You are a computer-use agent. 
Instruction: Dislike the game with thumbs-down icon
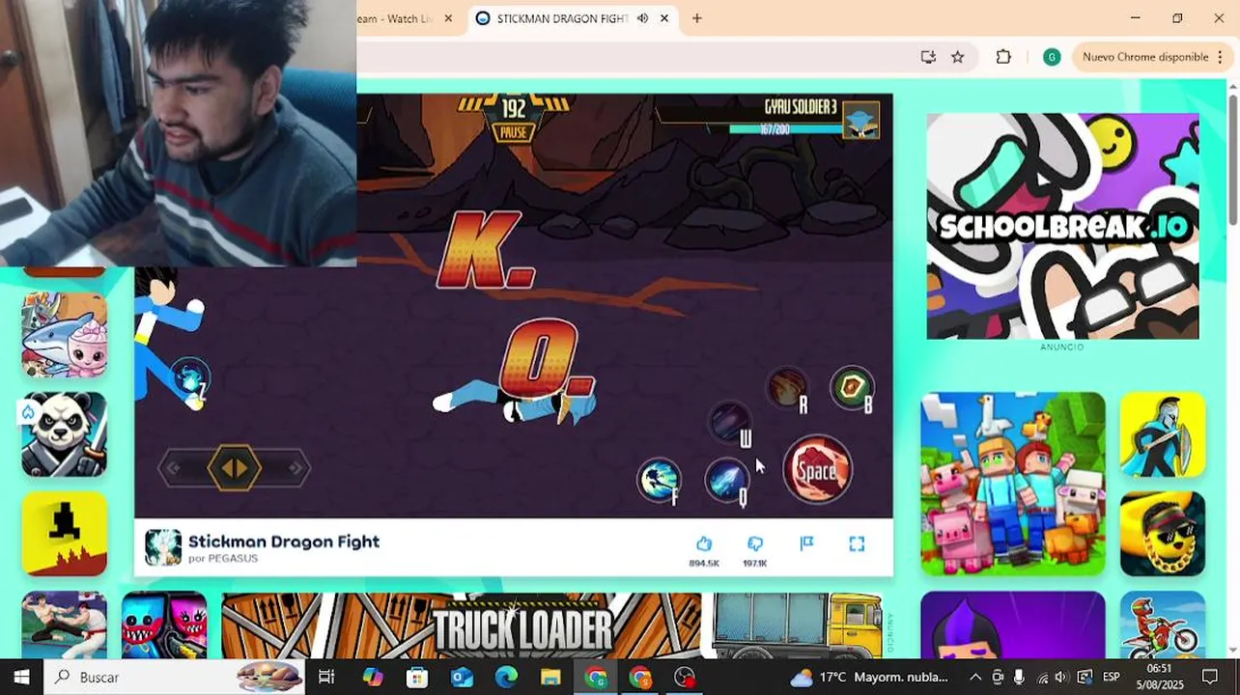pos(755,544)
